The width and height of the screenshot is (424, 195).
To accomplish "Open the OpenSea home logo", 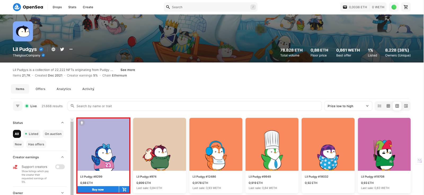I will click(x=28, y=7).
